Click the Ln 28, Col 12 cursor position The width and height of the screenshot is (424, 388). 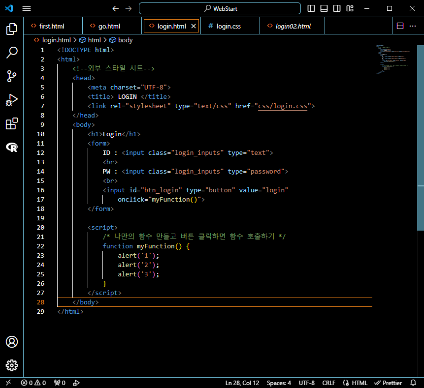(x=242, y=383)
